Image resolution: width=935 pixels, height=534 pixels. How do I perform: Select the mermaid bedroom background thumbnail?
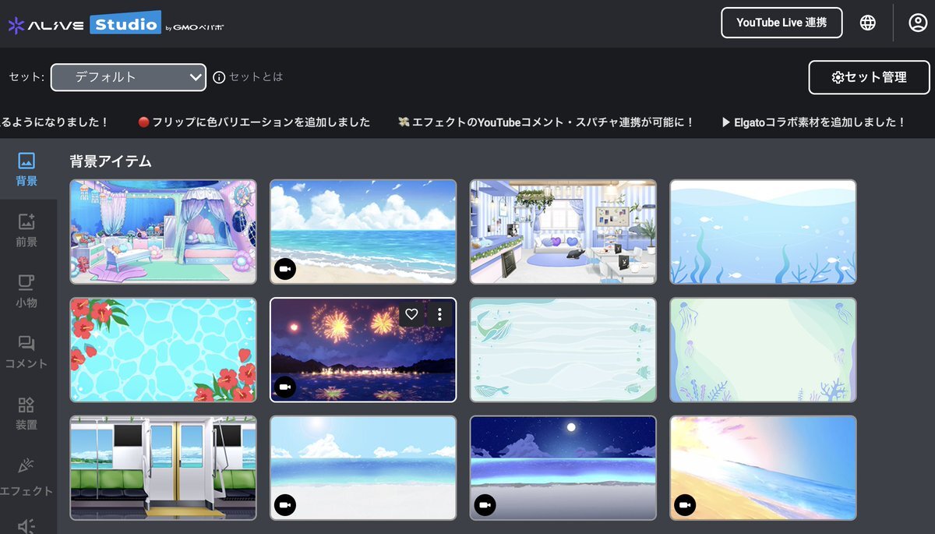click(163, 232)
